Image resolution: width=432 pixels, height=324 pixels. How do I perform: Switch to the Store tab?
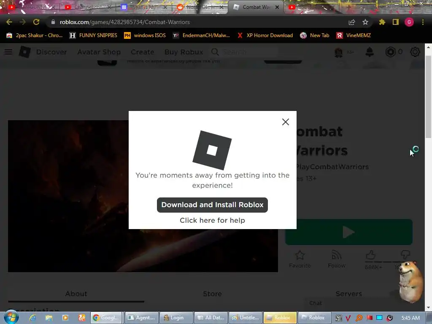point(212,294)
